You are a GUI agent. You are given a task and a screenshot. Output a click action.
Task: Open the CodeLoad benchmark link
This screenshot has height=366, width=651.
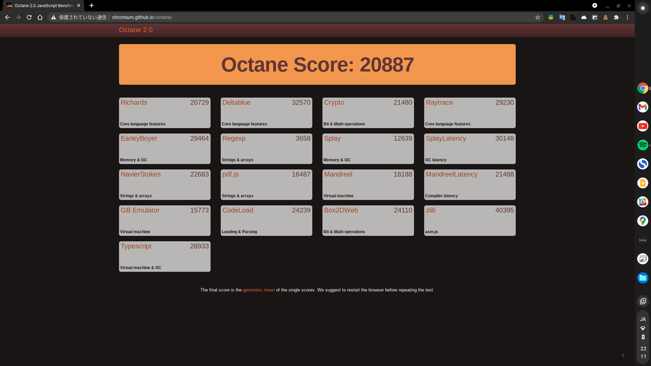(x=238, y=210)
